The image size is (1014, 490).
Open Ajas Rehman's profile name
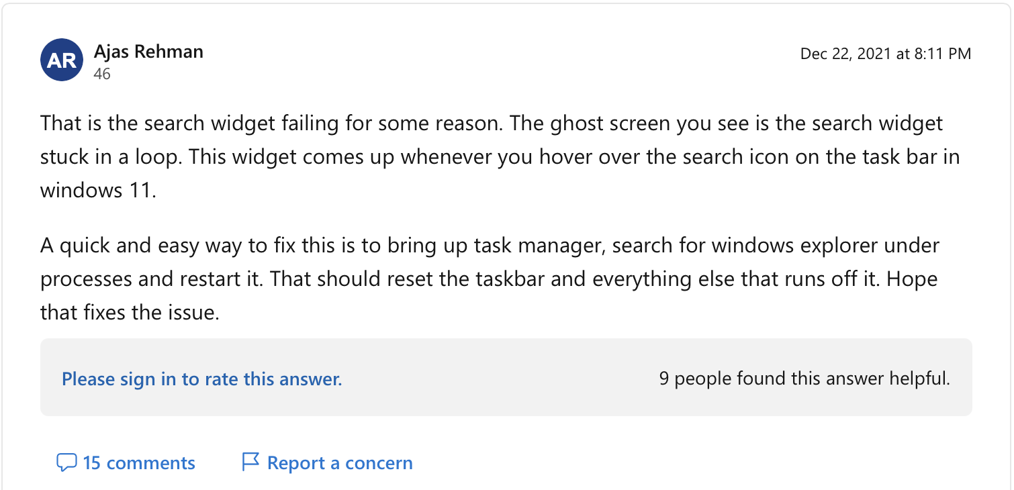pos(148,51)
